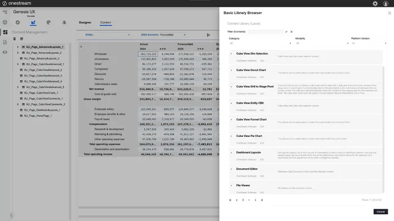Click the hierarchy icon beside Genesis UX
The height and width of the screenshot is (221, 394).
coord(5,12)
